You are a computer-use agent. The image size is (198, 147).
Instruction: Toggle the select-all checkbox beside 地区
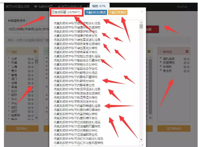(x=9, y=51)
